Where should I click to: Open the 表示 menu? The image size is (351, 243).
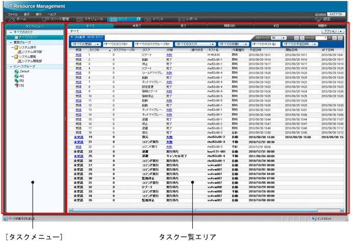tap(27, 14)
